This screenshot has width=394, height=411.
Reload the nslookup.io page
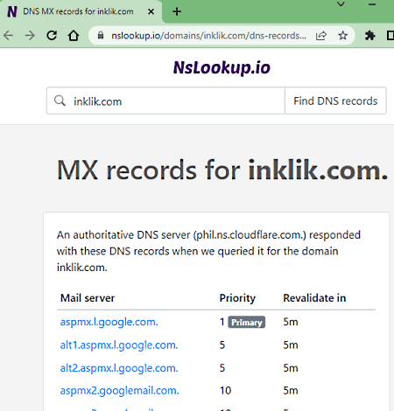pos(52,36)
